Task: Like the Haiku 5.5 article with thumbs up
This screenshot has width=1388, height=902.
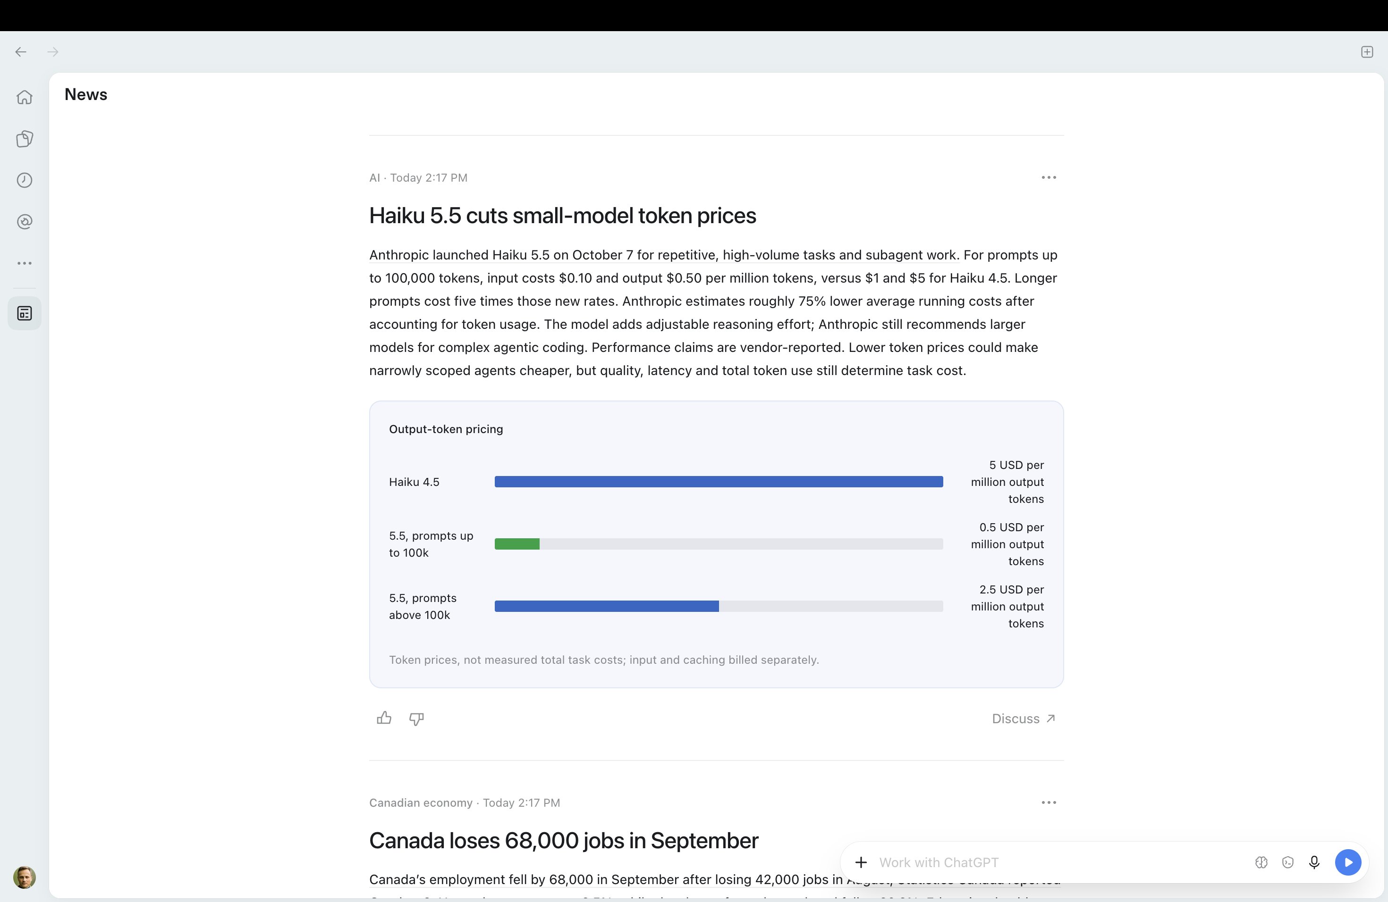Action: click(384, 718)
